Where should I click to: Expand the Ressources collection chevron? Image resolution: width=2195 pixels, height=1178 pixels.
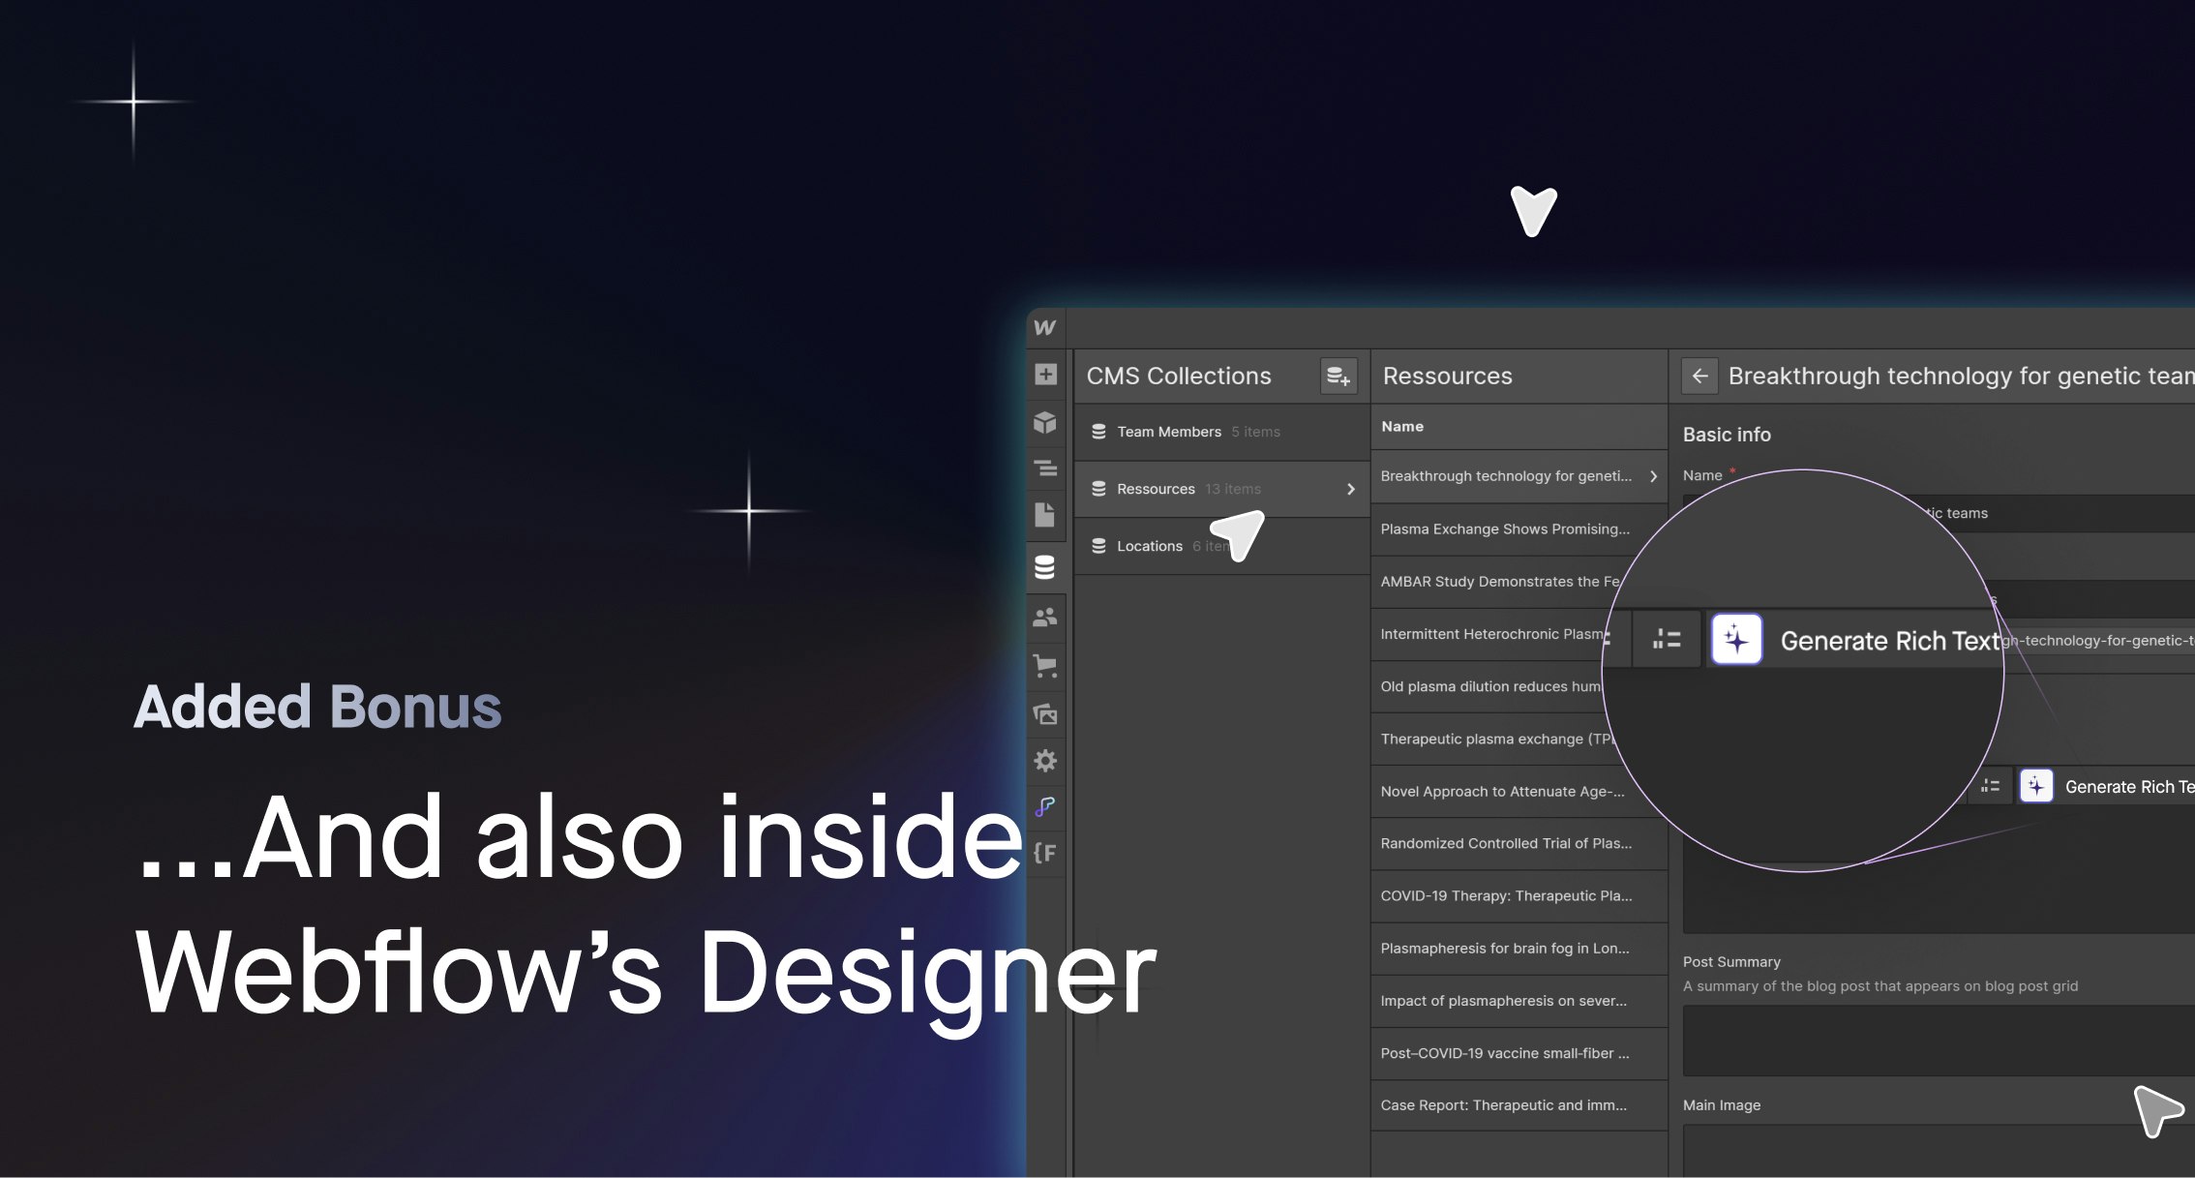click(1351, 489)
